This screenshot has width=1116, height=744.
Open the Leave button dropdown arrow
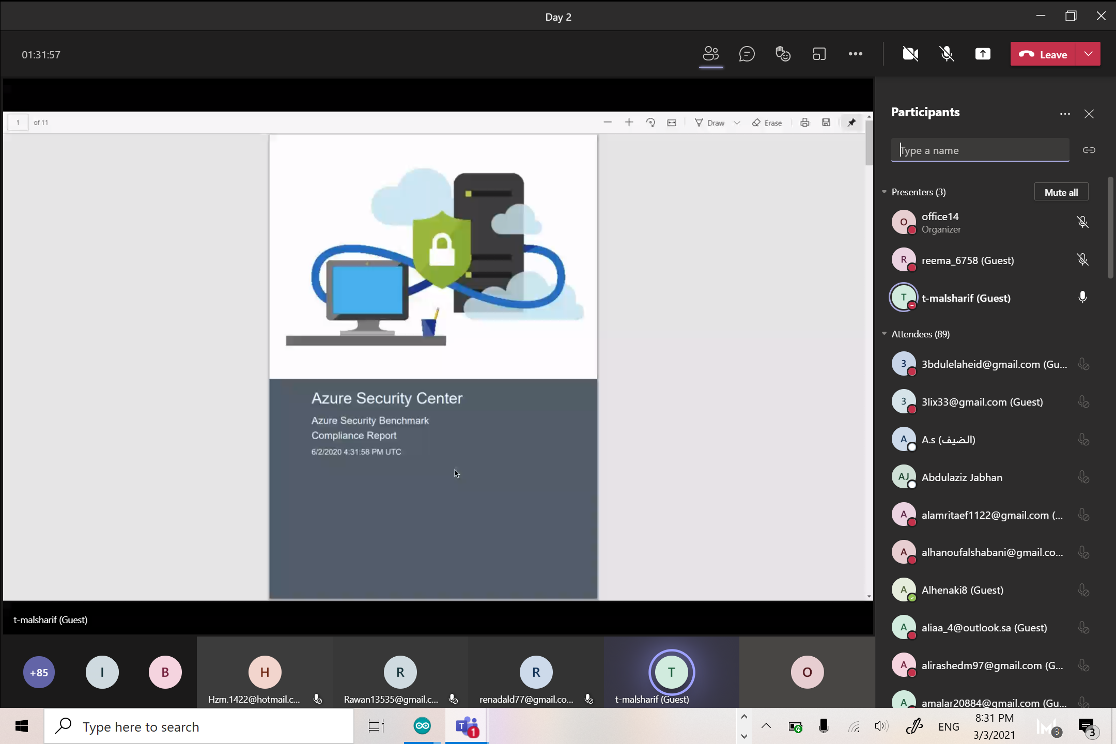pyautogui.click(x=1088, y=54)
